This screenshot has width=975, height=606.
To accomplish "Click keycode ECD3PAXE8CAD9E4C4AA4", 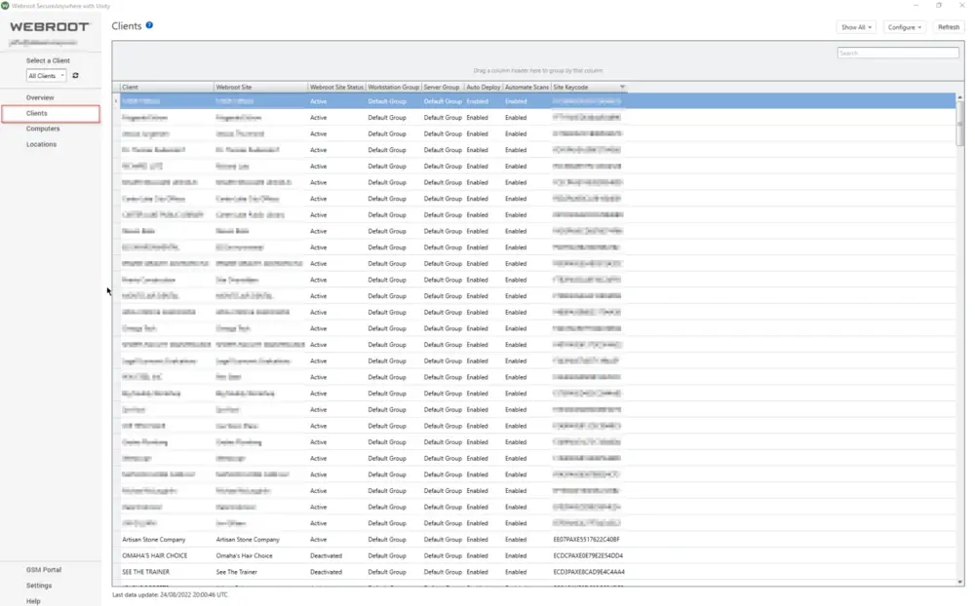I will [589, 572].
